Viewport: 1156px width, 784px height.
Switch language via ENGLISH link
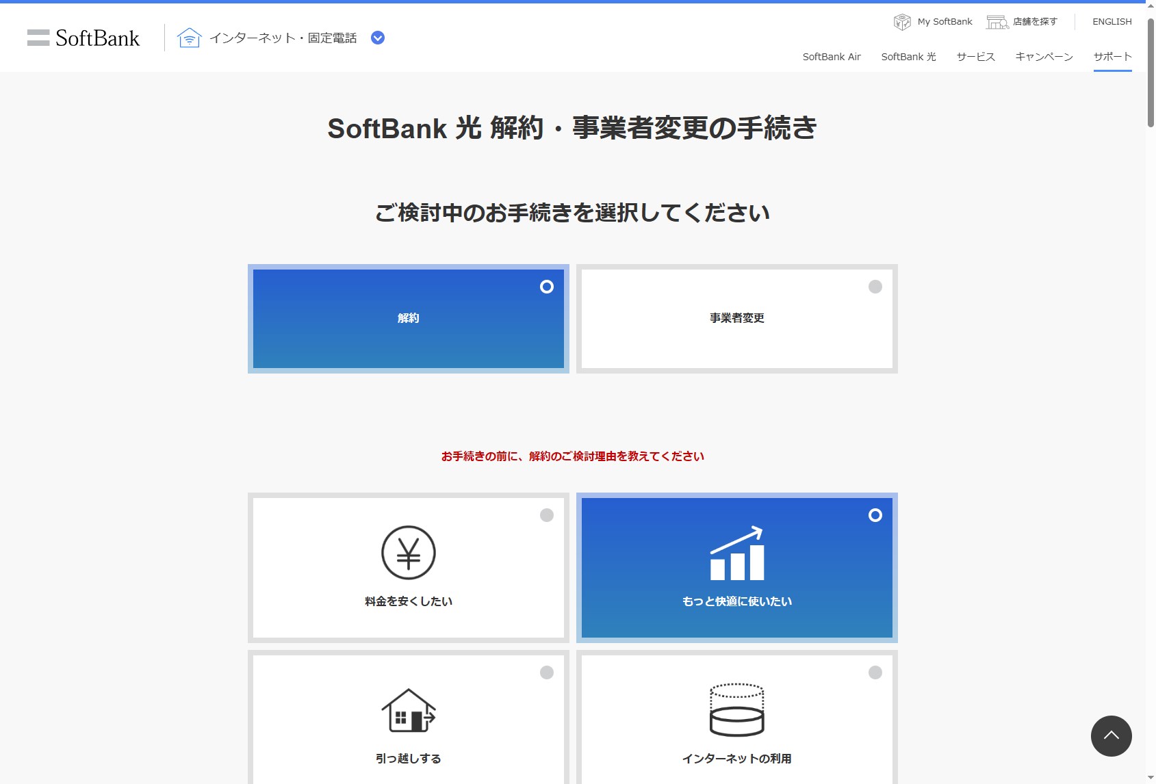pos(1112,22)
